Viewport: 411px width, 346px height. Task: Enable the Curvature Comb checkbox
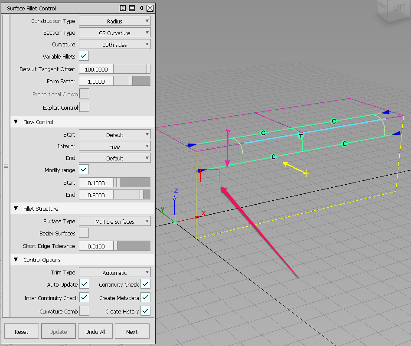pyautogui.click(x=84, y=310)
